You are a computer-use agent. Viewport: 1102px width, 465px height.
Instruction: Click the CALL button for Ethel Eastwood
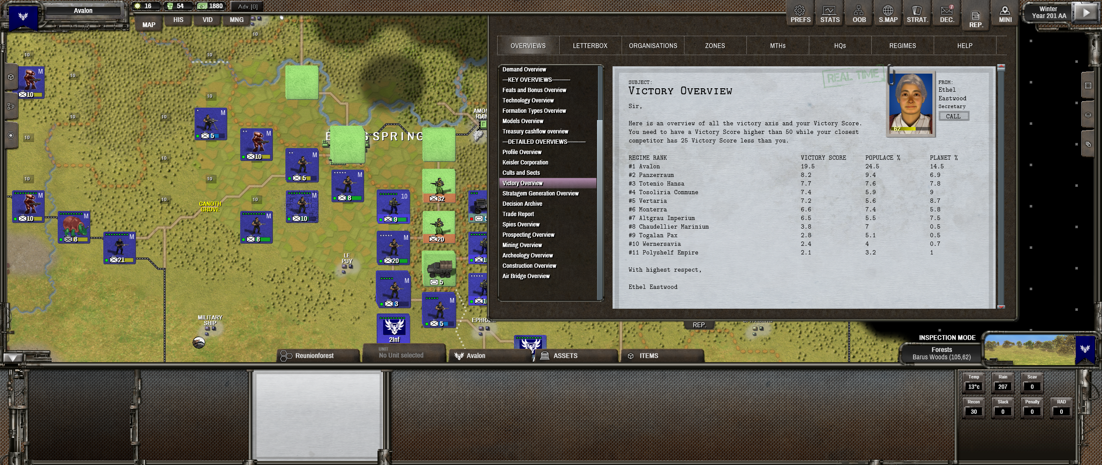tap(953, 116)
